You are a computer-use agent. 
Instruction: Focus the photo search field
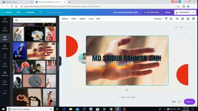pyautogui.click(x=34, y=20)
